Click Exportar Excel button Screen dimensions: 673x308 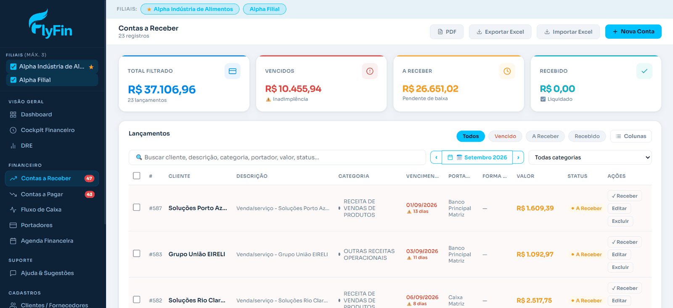[500, 32]
